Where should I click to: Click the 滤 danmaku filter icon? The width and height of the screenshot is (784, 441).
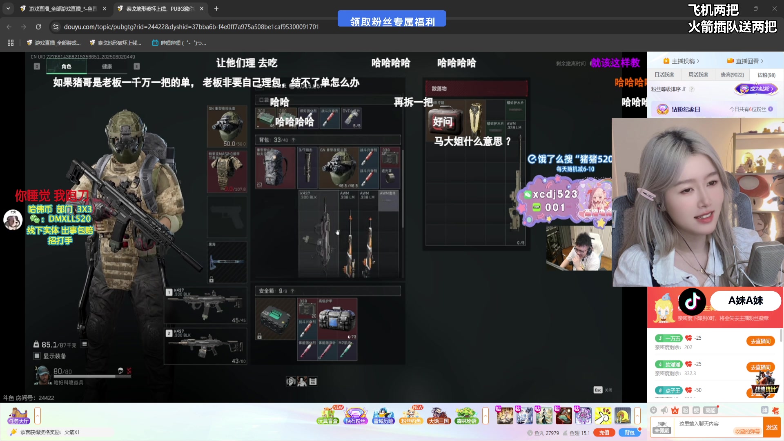(x=765, y=410)
